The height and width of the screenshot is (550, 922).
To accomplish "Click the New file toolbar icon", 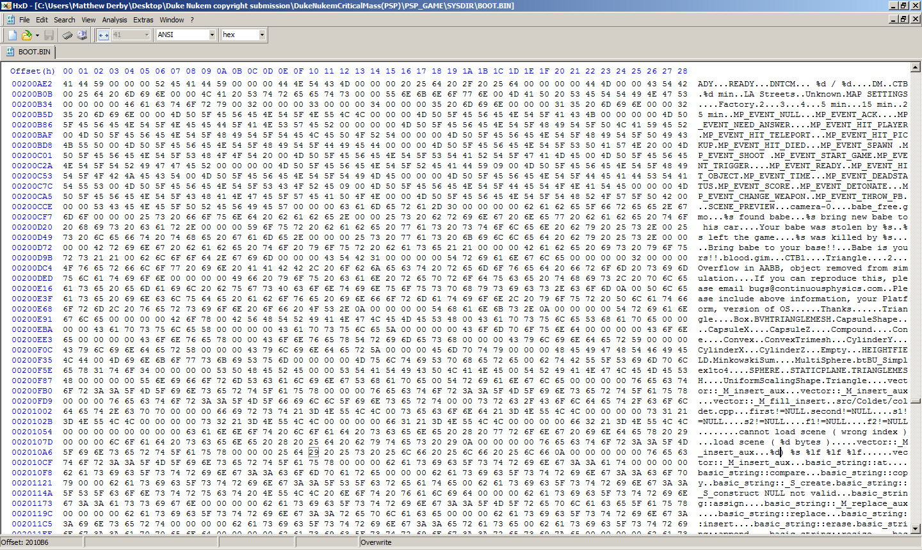I will (x=12, y=35).
